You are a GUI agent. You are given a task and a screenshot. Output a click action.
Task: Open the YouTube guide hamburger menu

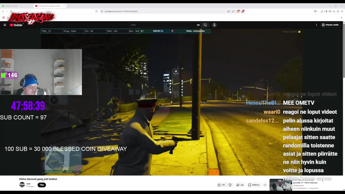click(x=5, y=25)
